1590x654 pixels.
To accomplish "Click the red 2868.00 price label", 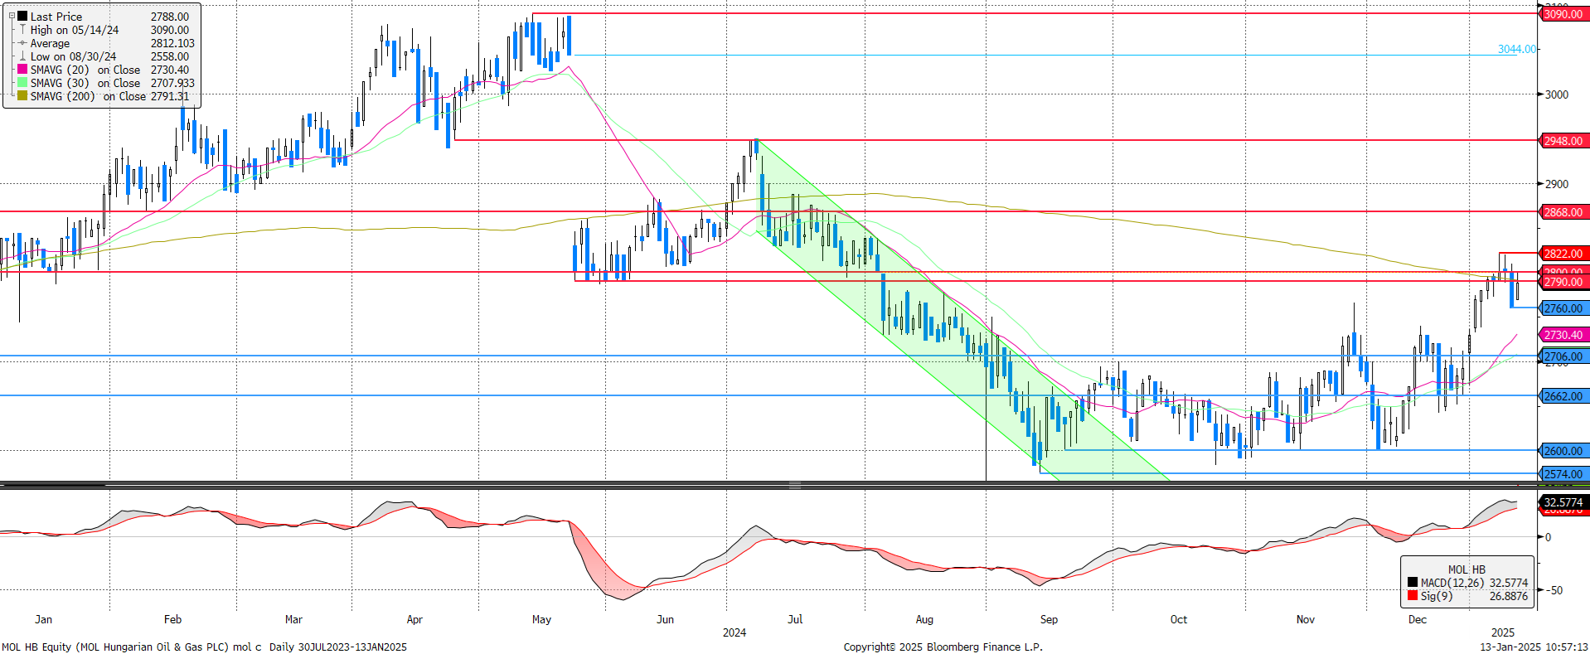I will coord(1564,212).
